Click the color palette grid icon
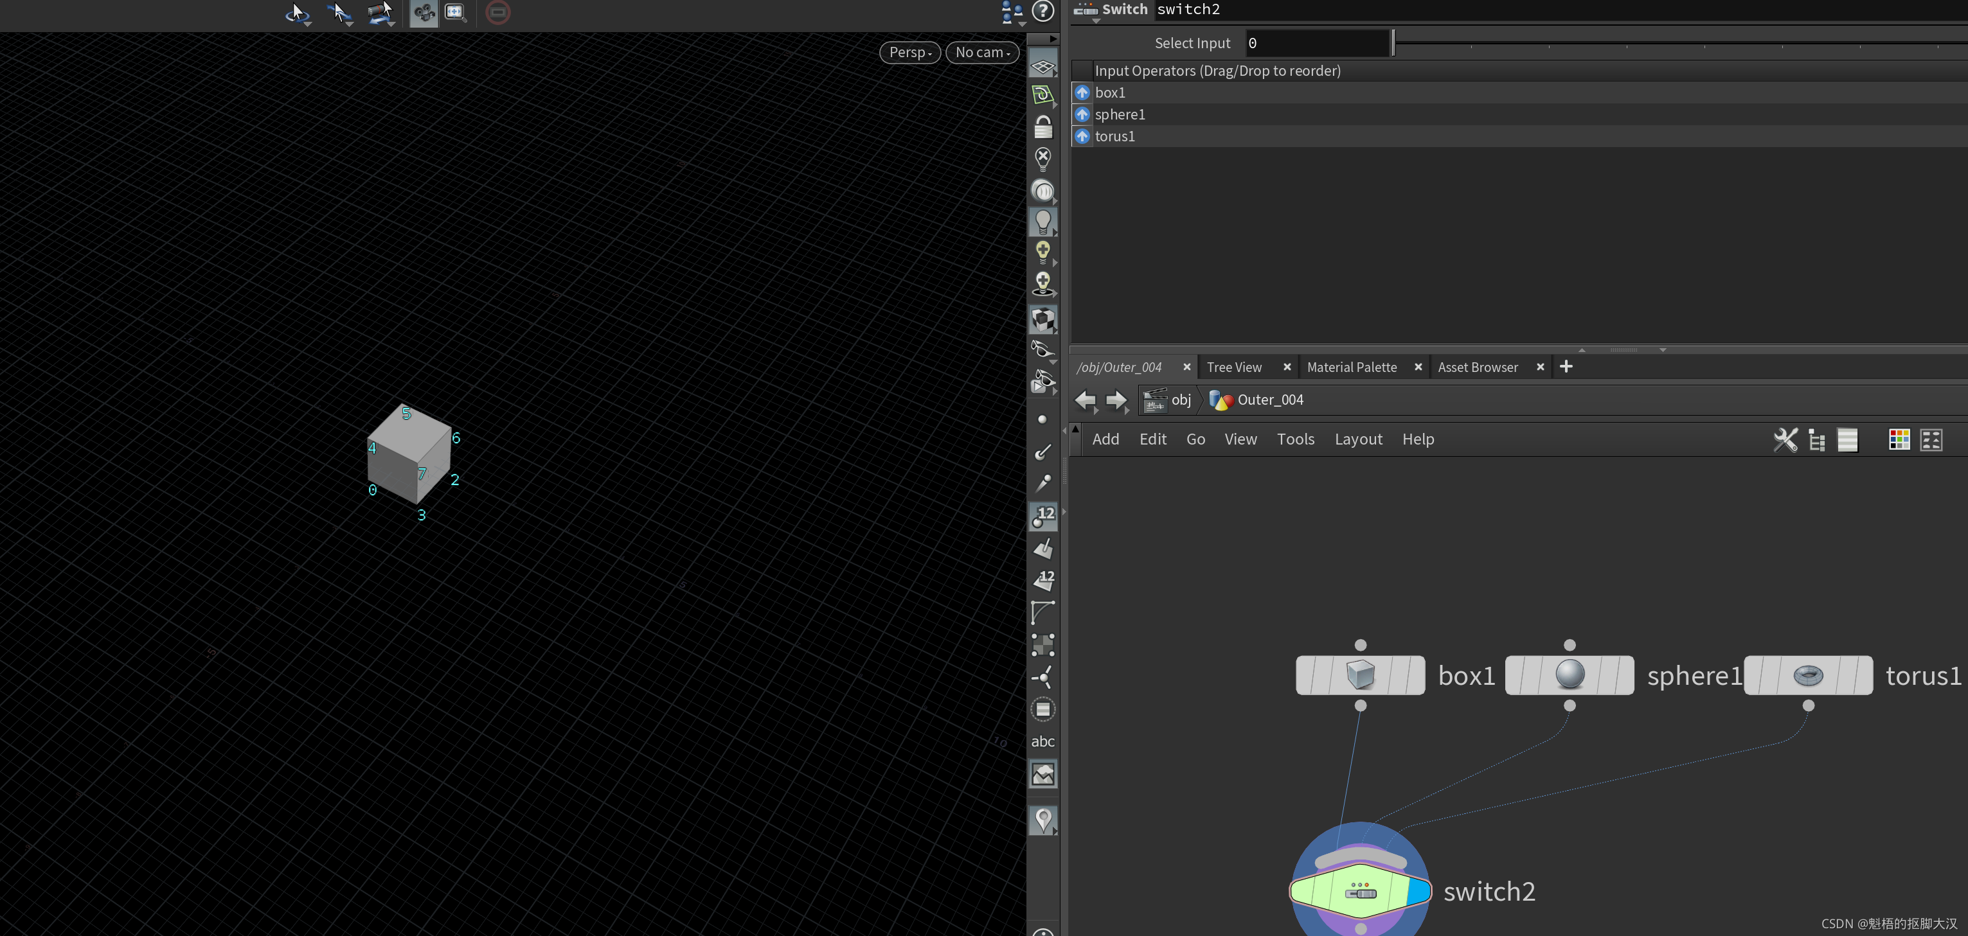Viewport: 1968px width, 936px height. point(1899,439)
